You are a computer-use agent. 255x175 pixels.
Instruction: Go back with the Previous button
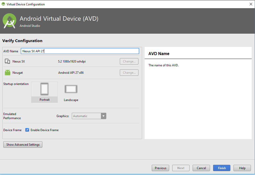click(x=160, y=168)
